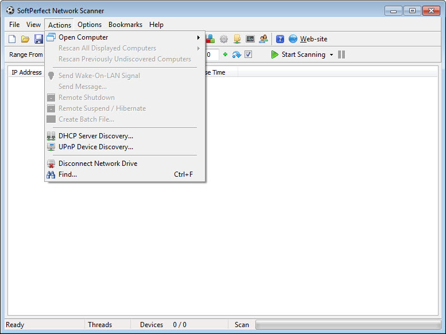Click the scan progress bar
This screenshot has width=446, height=334.
(x=348, y=325)
